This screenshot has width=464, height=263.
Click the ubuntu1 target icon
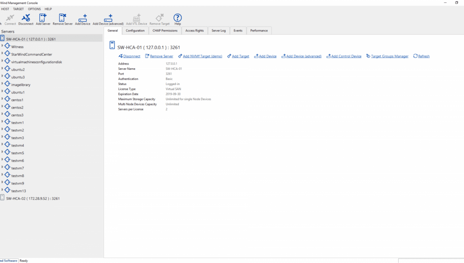coord(8,92)
